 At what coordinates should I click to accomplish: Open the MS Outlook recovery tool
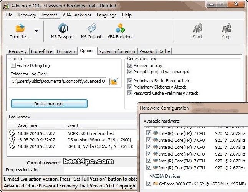click(x=91, y=31)
